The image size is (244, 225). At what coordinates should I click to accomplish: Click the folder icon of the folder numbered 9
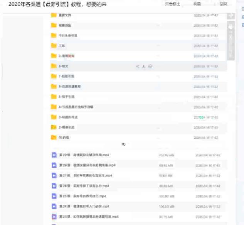pos(54,56)
